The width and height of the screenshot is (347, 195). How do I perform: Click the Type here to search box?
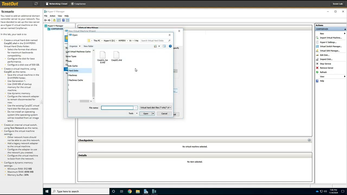[x=80, y=191]
